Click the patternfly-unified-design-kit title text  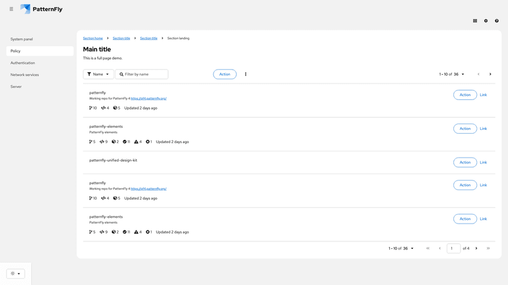[x=113, y=160]
